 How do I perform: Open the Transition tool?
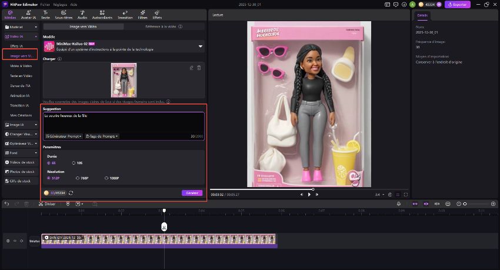[x=125, y=14]
